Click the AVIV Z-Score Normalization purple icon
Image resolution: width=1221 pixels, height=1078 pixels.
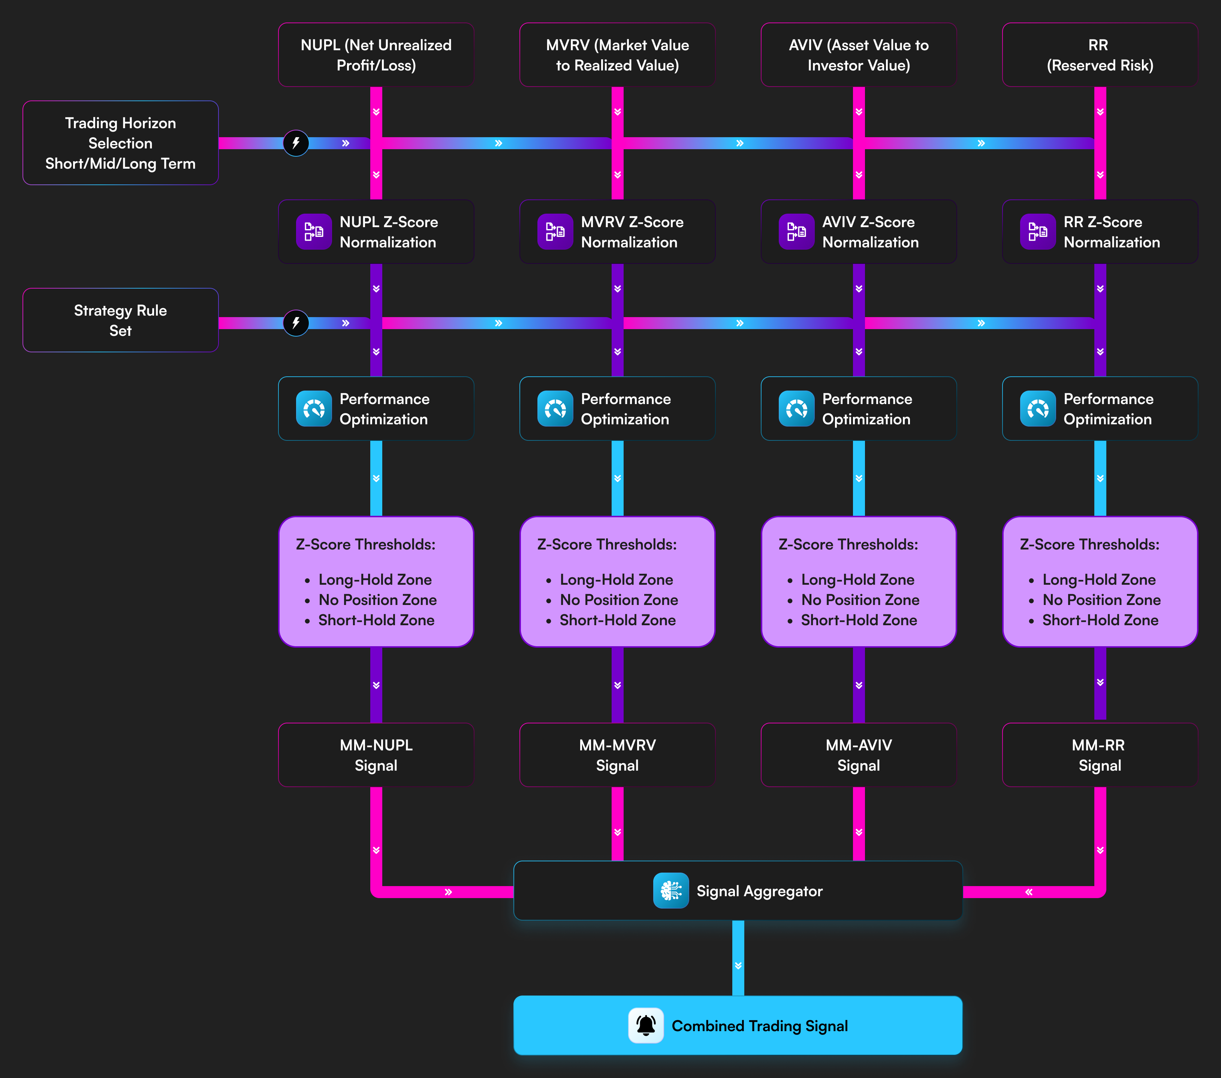click(796, 231)
